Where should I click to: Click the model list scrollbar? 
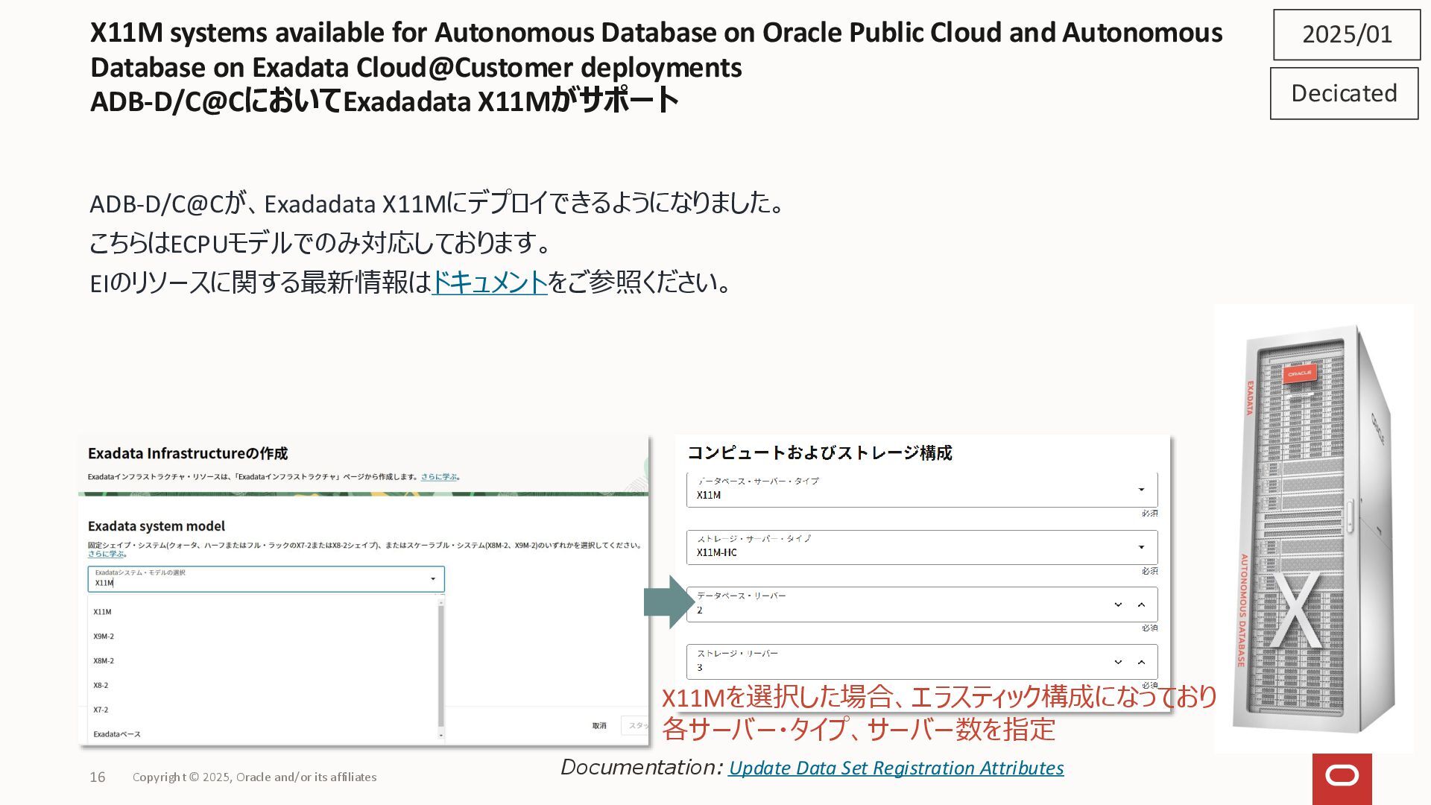click(441, 666)
